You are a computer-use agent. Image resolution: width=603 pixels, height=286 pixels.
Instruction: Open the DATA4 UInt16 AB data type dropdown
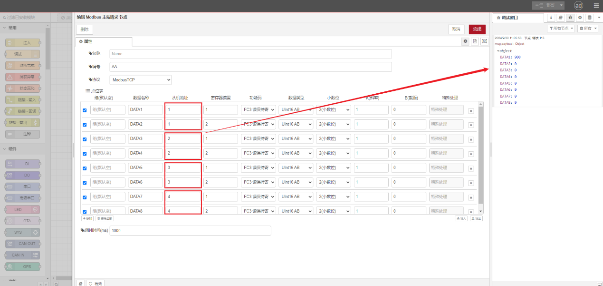[296, 153]
